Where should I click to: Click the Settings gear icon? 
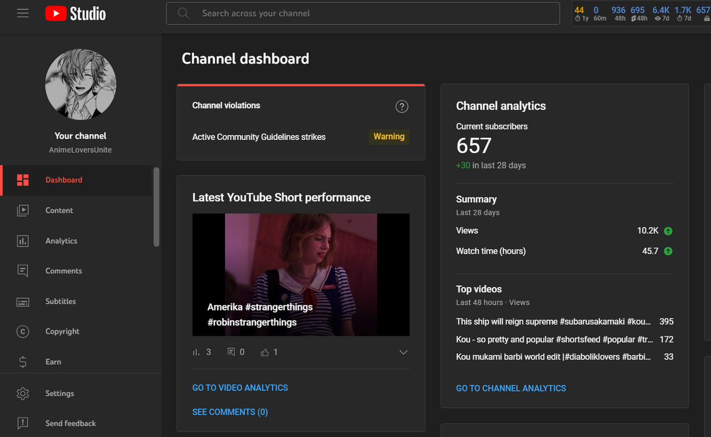[x=23, y=393]
